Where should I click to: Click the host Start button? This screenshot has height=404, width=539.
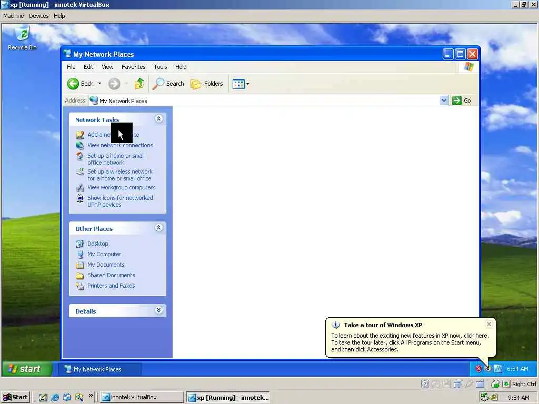click(x=15, y=398)
